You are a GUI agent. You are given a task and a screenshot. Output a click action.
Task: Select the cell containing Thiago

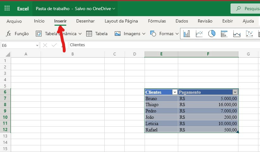(x=161, y=104)
